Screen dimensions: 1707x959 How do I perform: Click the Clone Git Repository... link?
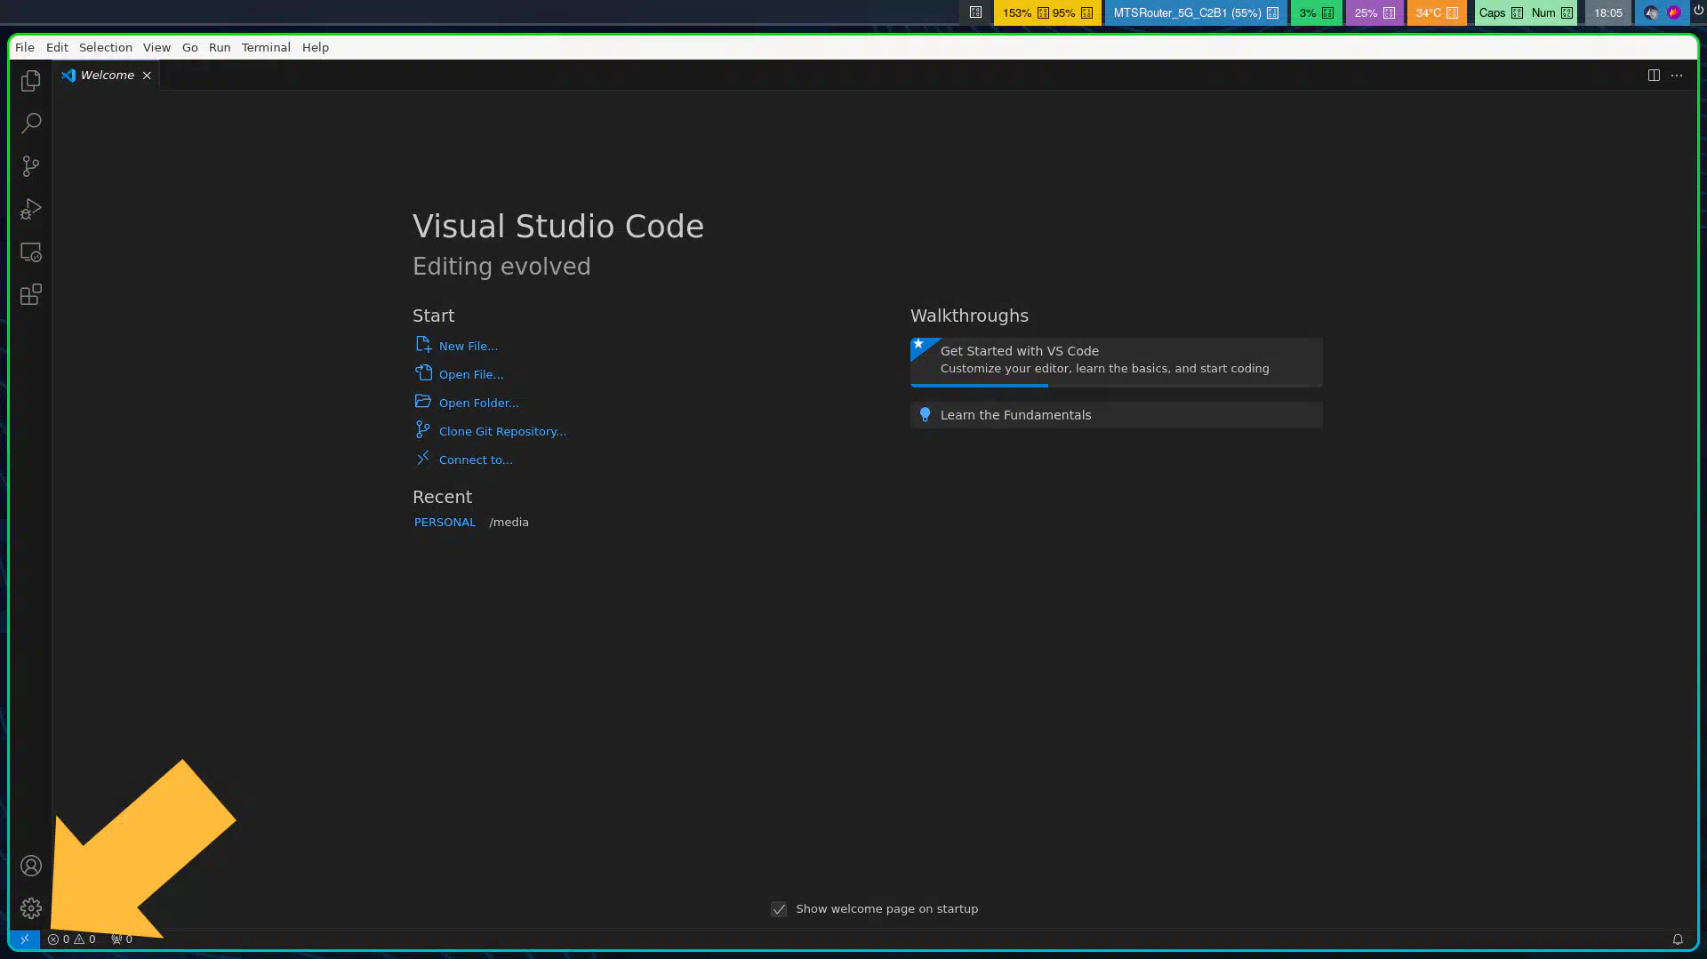pyautogui.click(x=502, y=432)
